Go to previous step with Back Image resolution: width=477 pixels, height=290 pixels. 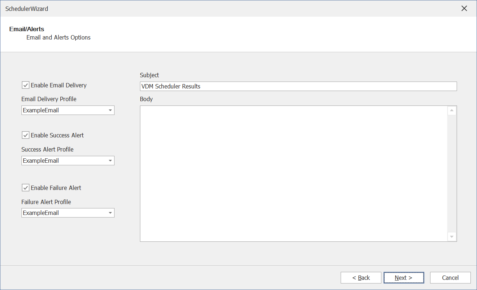[x=361, y=278]
